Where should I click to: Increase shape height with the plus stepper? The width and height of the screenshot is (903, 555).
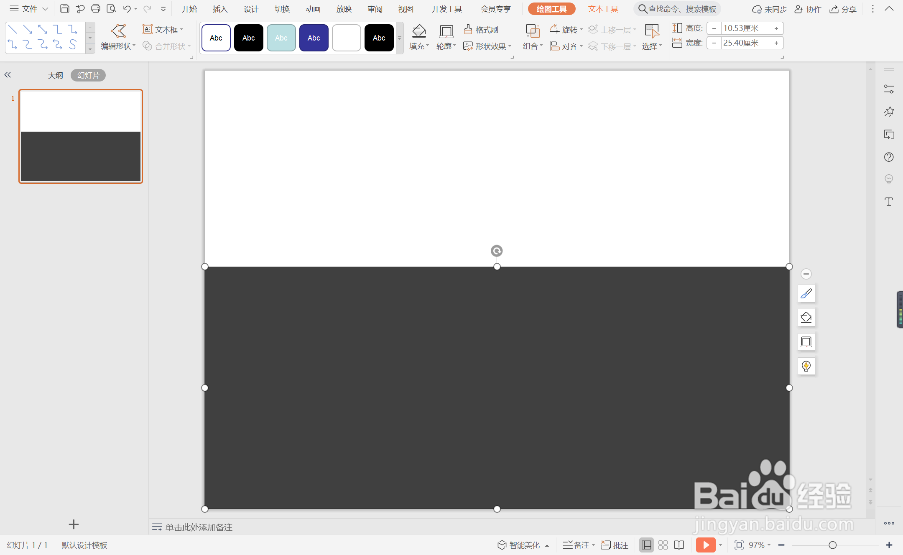click(776, 28)
